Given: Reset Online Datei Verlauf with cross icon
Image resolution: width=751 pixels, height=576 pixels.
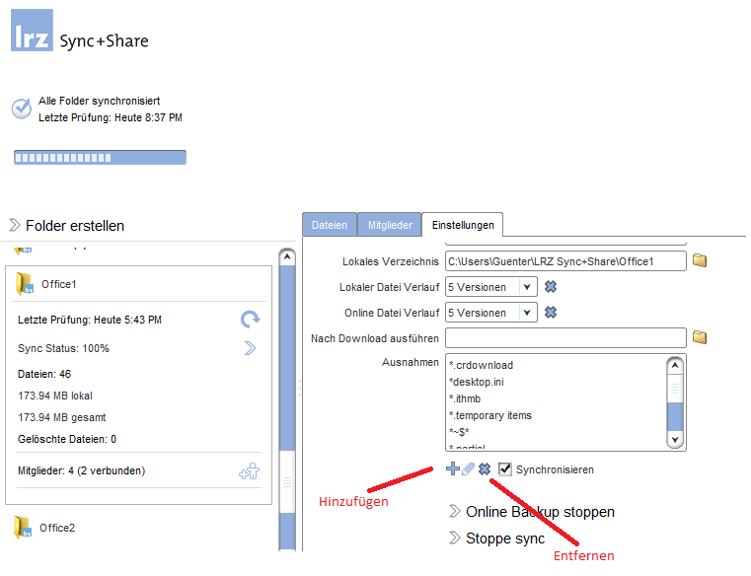Looking at the screenshot, I should click(x=551, y=313).
